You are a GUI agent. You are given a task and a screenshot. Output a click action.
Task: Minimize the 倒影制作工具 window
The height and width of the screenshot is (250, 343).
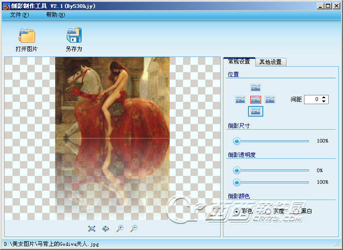[320, 6]
